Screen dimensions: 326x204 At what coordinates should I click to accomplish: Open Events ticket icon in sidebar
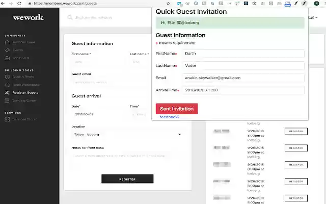[x=7, y=50]
